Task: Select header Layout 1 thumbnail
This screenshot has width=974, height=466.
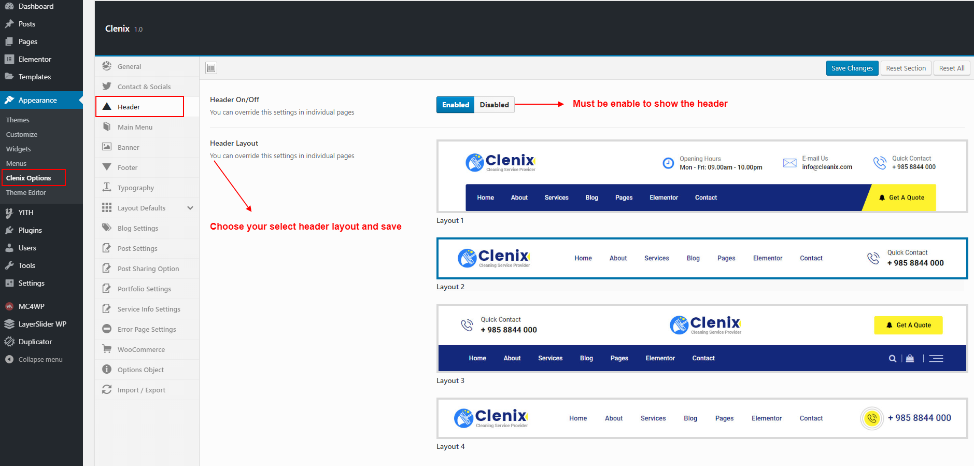Action: (702, 176)
